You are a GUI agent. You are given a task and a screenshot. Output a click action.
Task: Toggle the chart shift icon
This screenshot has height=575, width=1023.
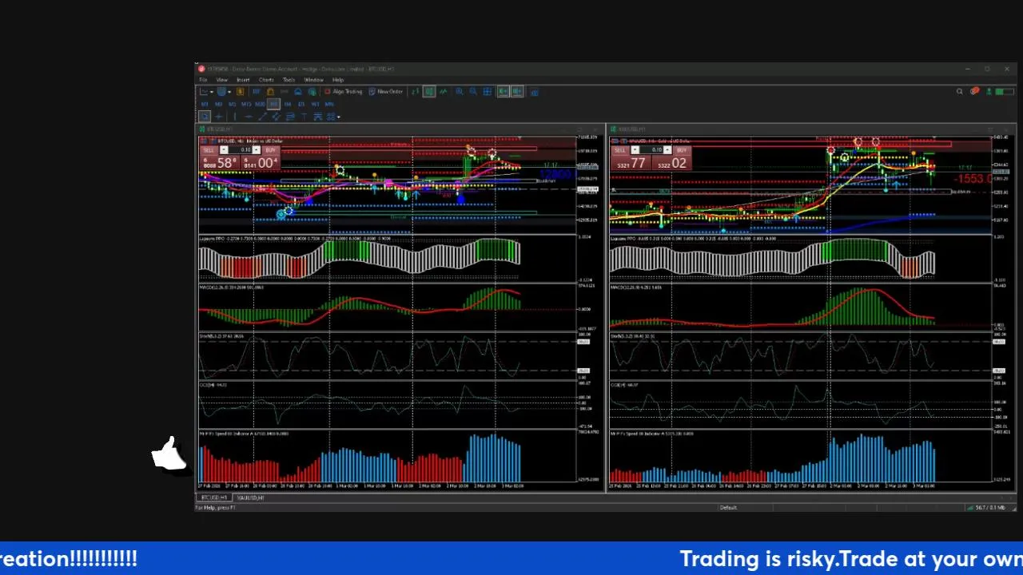(516, 92)
